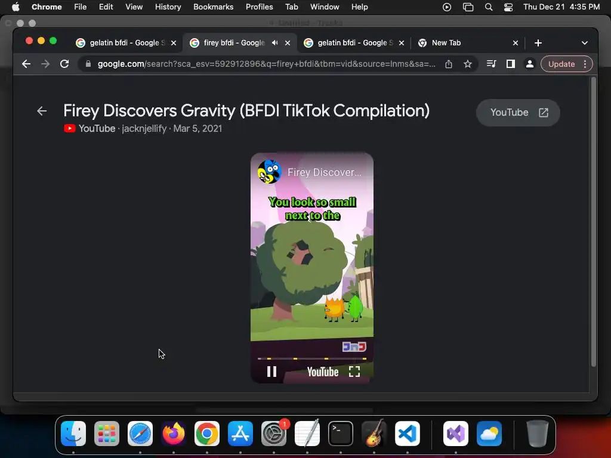Viewport: 611px width, 458px height.
Task: Select the firey bfdi tab
Action: 234,43
